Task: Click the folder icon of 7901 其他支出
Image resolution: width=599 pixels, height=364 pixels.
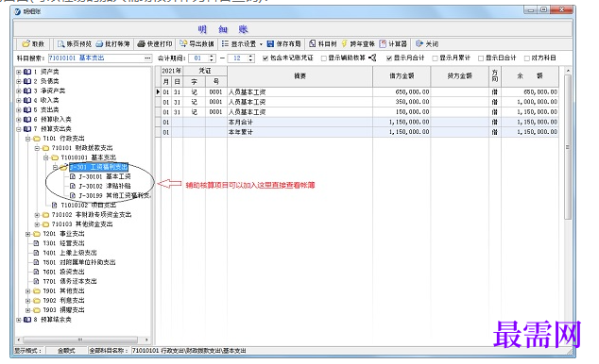Action: (x=37, y=290)
